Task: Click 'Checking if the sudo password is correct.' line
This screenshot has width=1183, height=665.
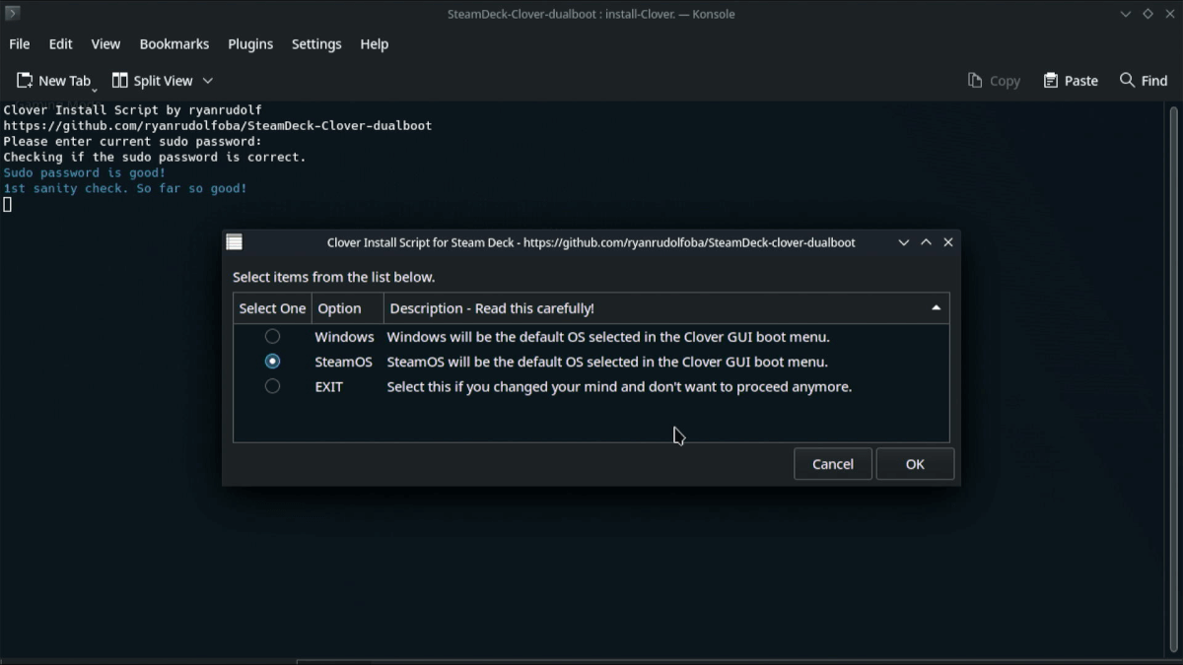Action: [x=155, y=157]
